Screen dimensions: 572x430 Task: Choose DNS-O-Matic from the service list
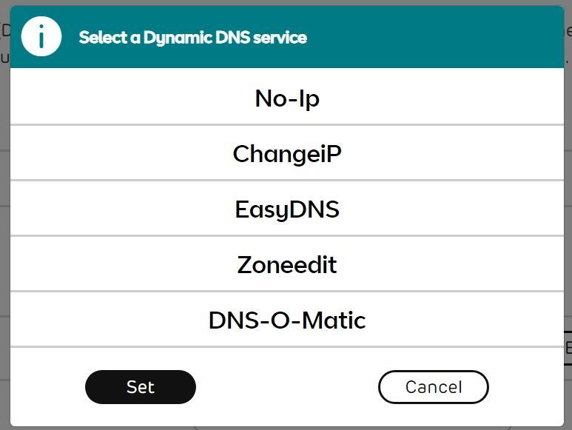tap(287, 320)
